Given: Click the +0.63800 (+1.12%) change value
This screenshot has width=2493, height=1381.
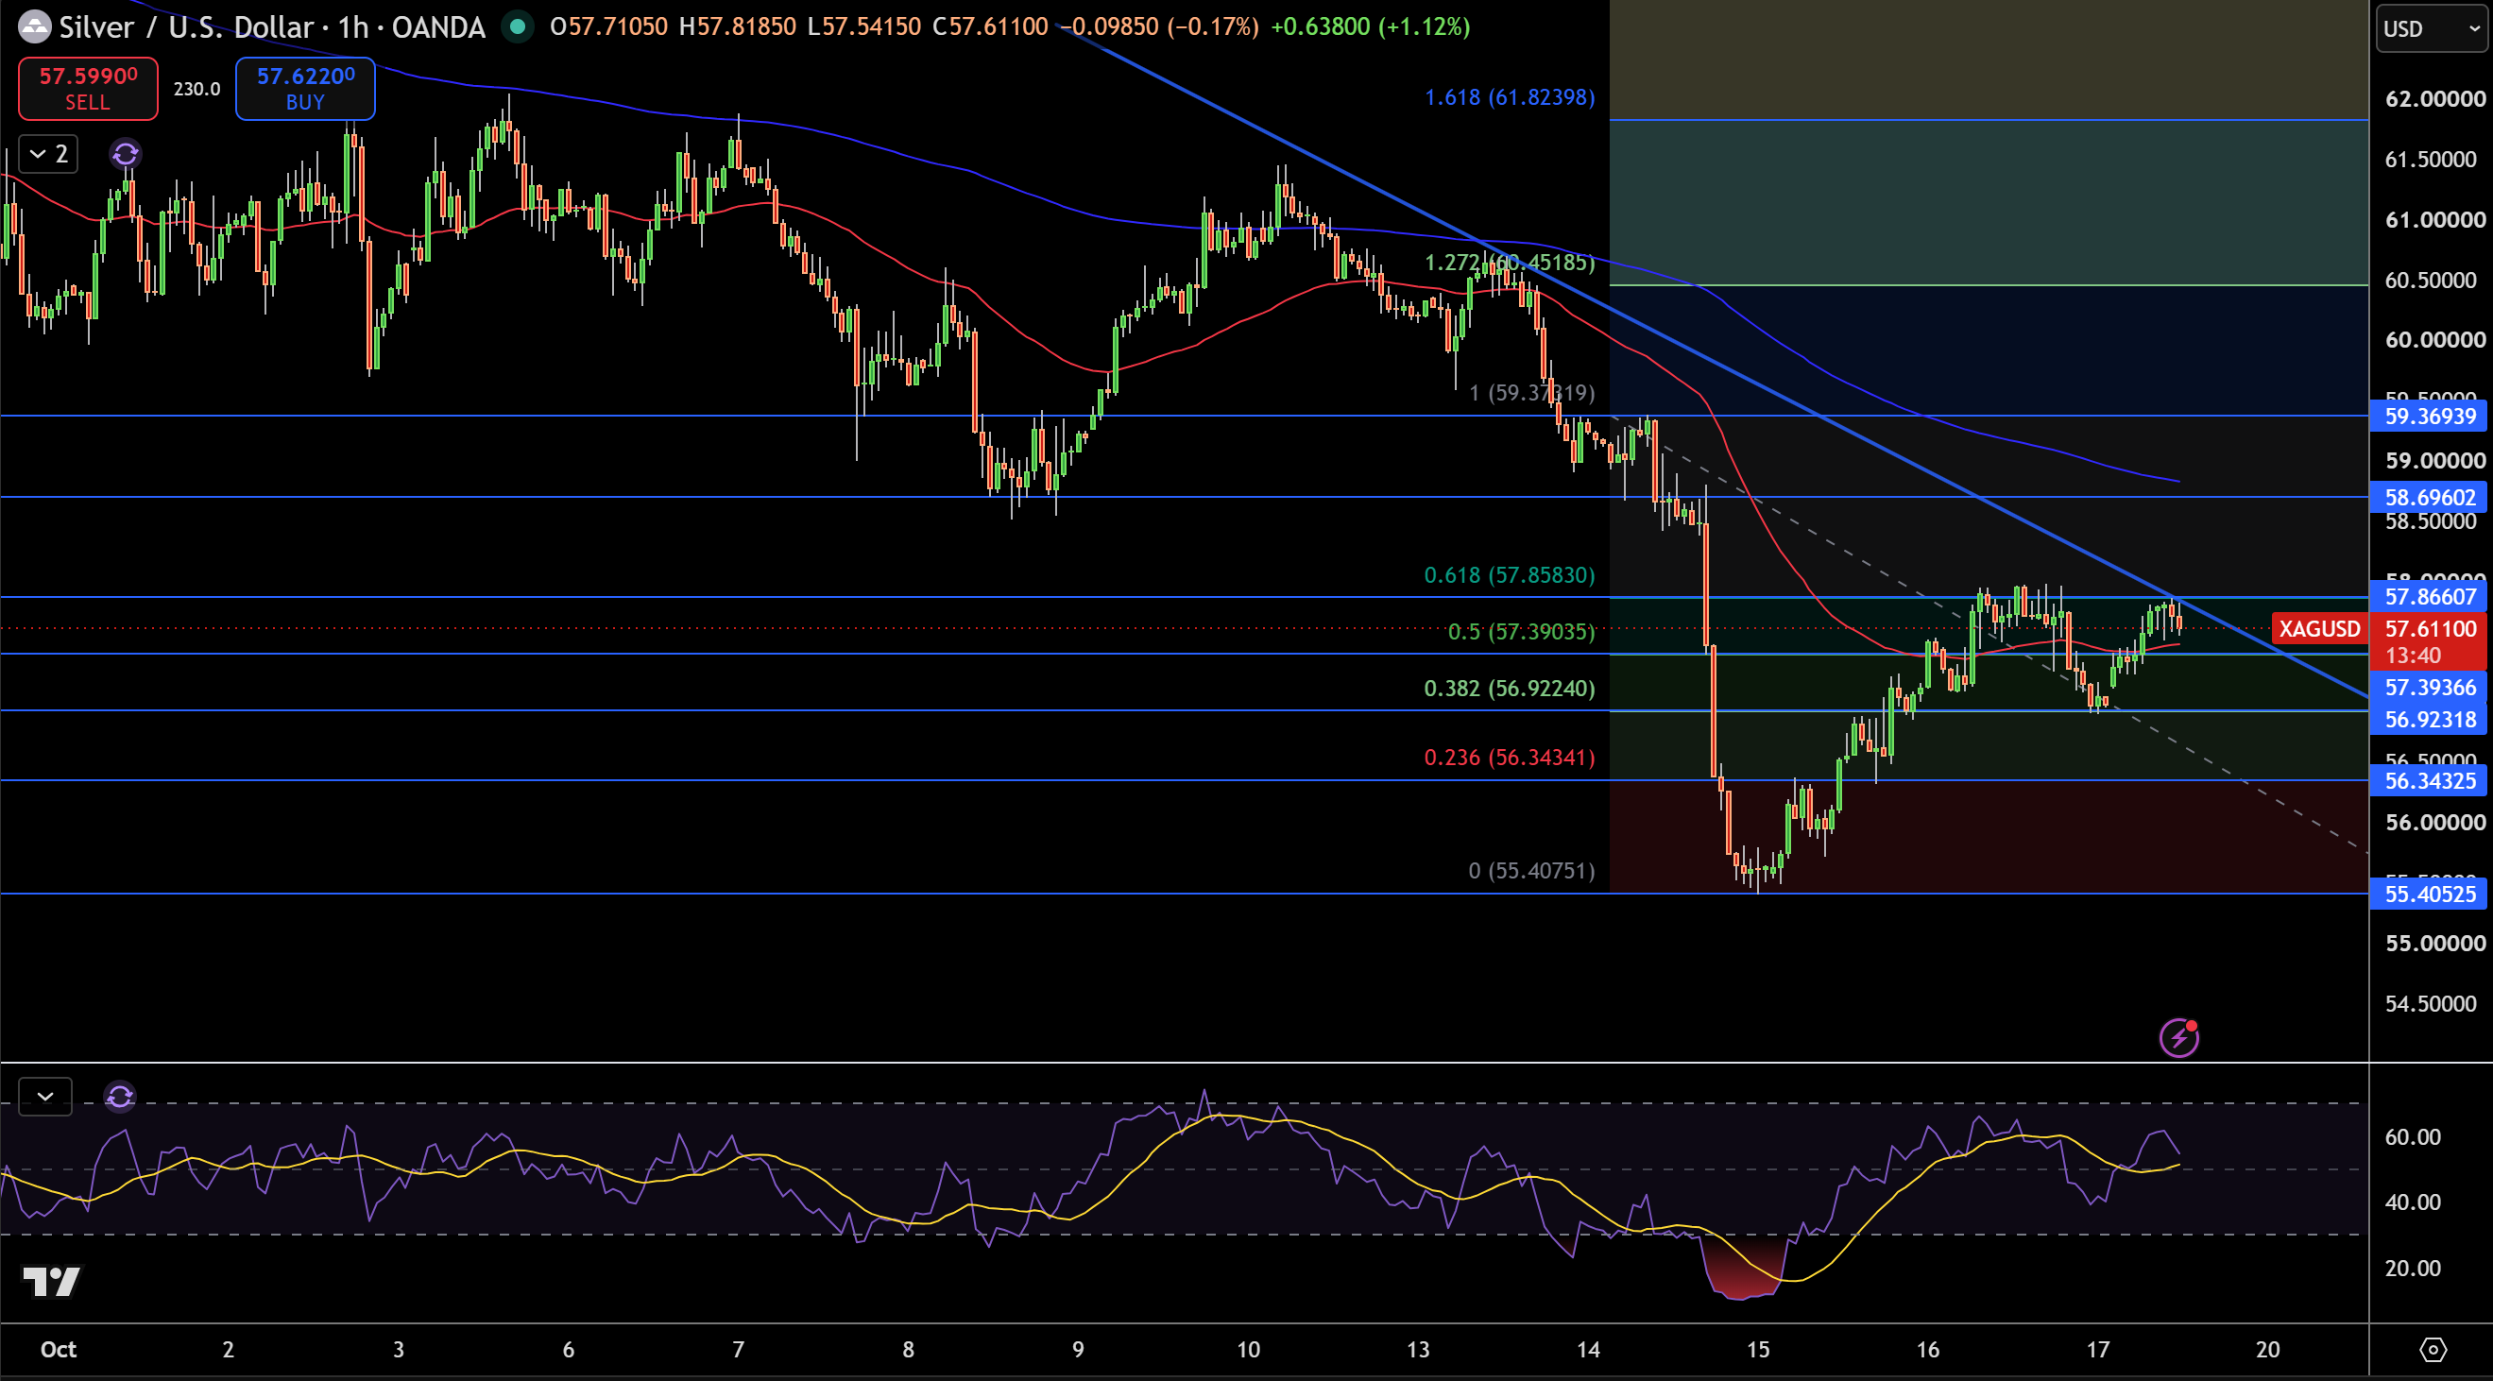Looking at the screenshot, I should [x=1370, y=26].
